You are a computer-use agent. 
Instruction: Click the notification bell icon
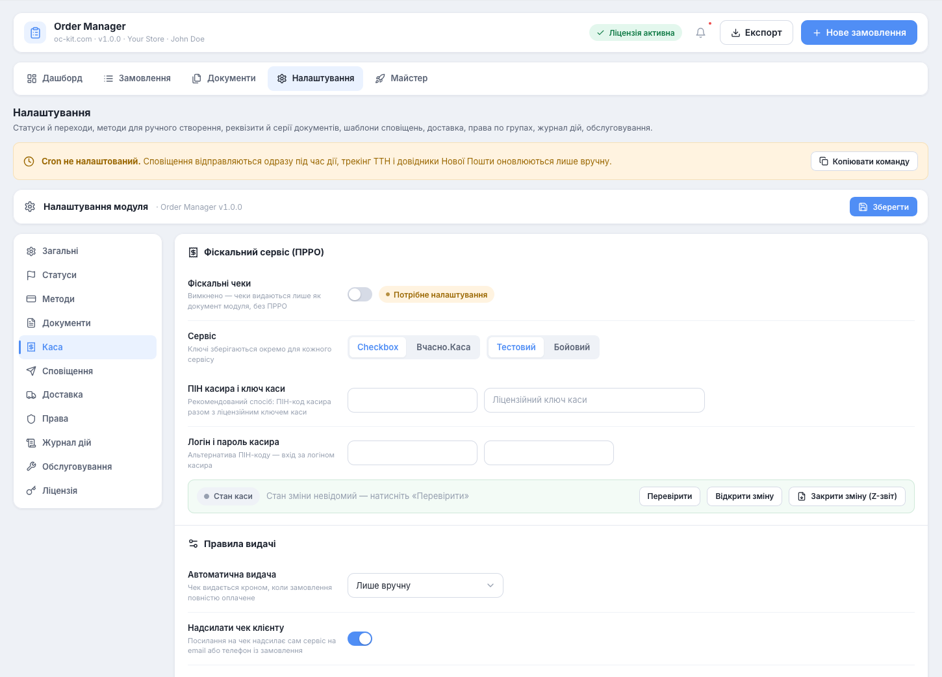pos(700,32)
